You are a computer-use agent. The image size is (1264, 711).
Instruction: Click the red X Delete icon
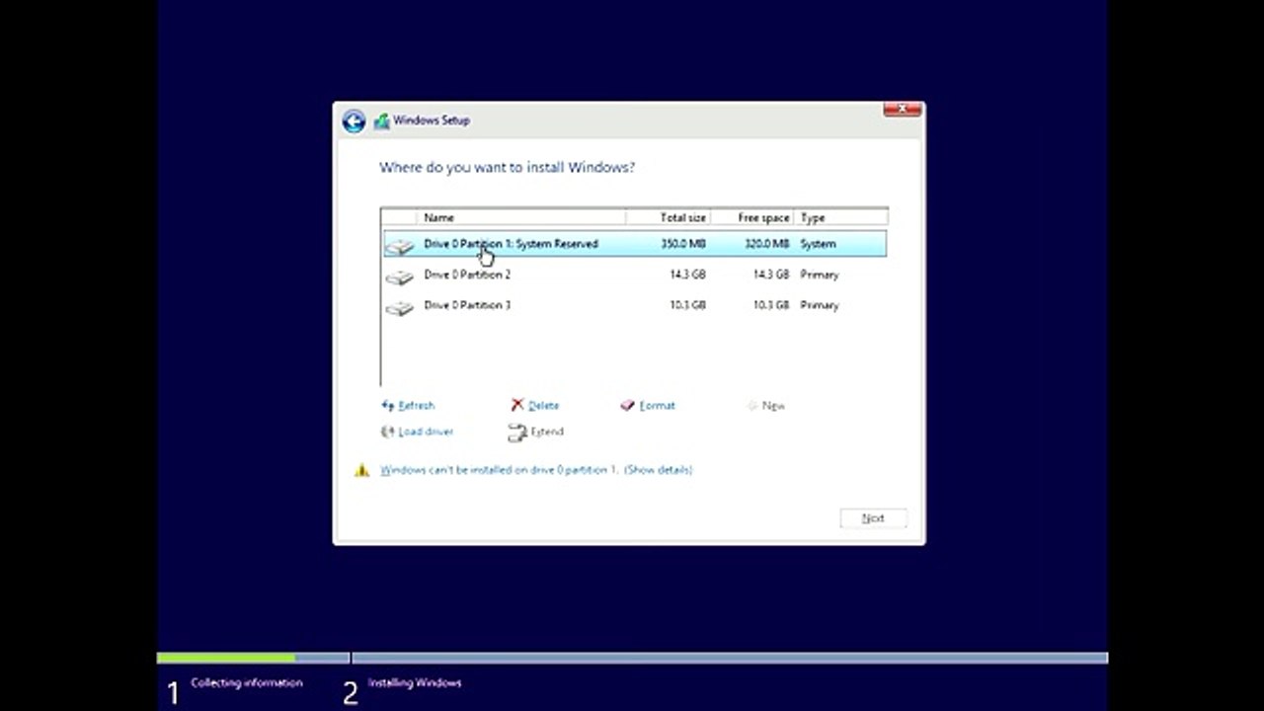point(517,405)
